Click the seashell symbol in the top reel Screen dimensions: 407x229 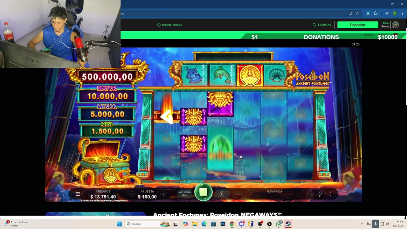277,76
